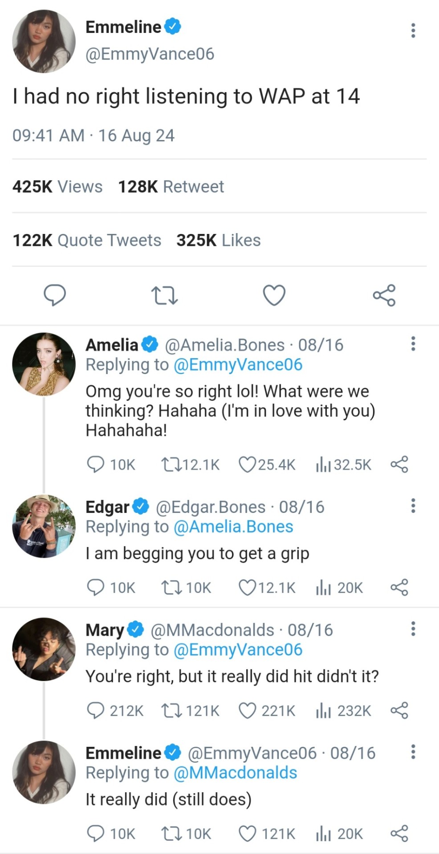
Task: View the 122K Quote Tweets list
Action: point(87,240)
